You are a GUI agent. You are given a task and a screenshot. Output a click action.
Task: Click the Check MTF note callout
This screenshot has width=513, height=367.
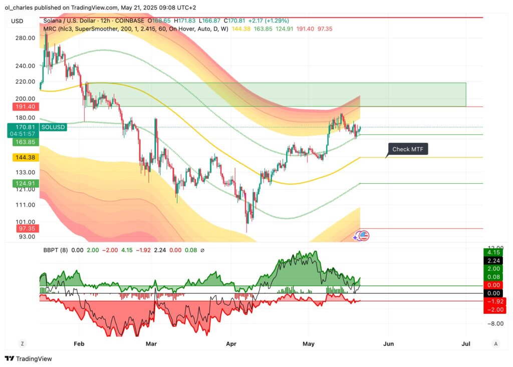(x=408, y=149)
